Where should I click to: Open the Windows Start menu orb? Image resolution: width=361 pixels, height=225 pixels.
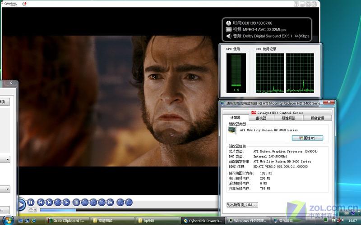(x=8, y=220)
